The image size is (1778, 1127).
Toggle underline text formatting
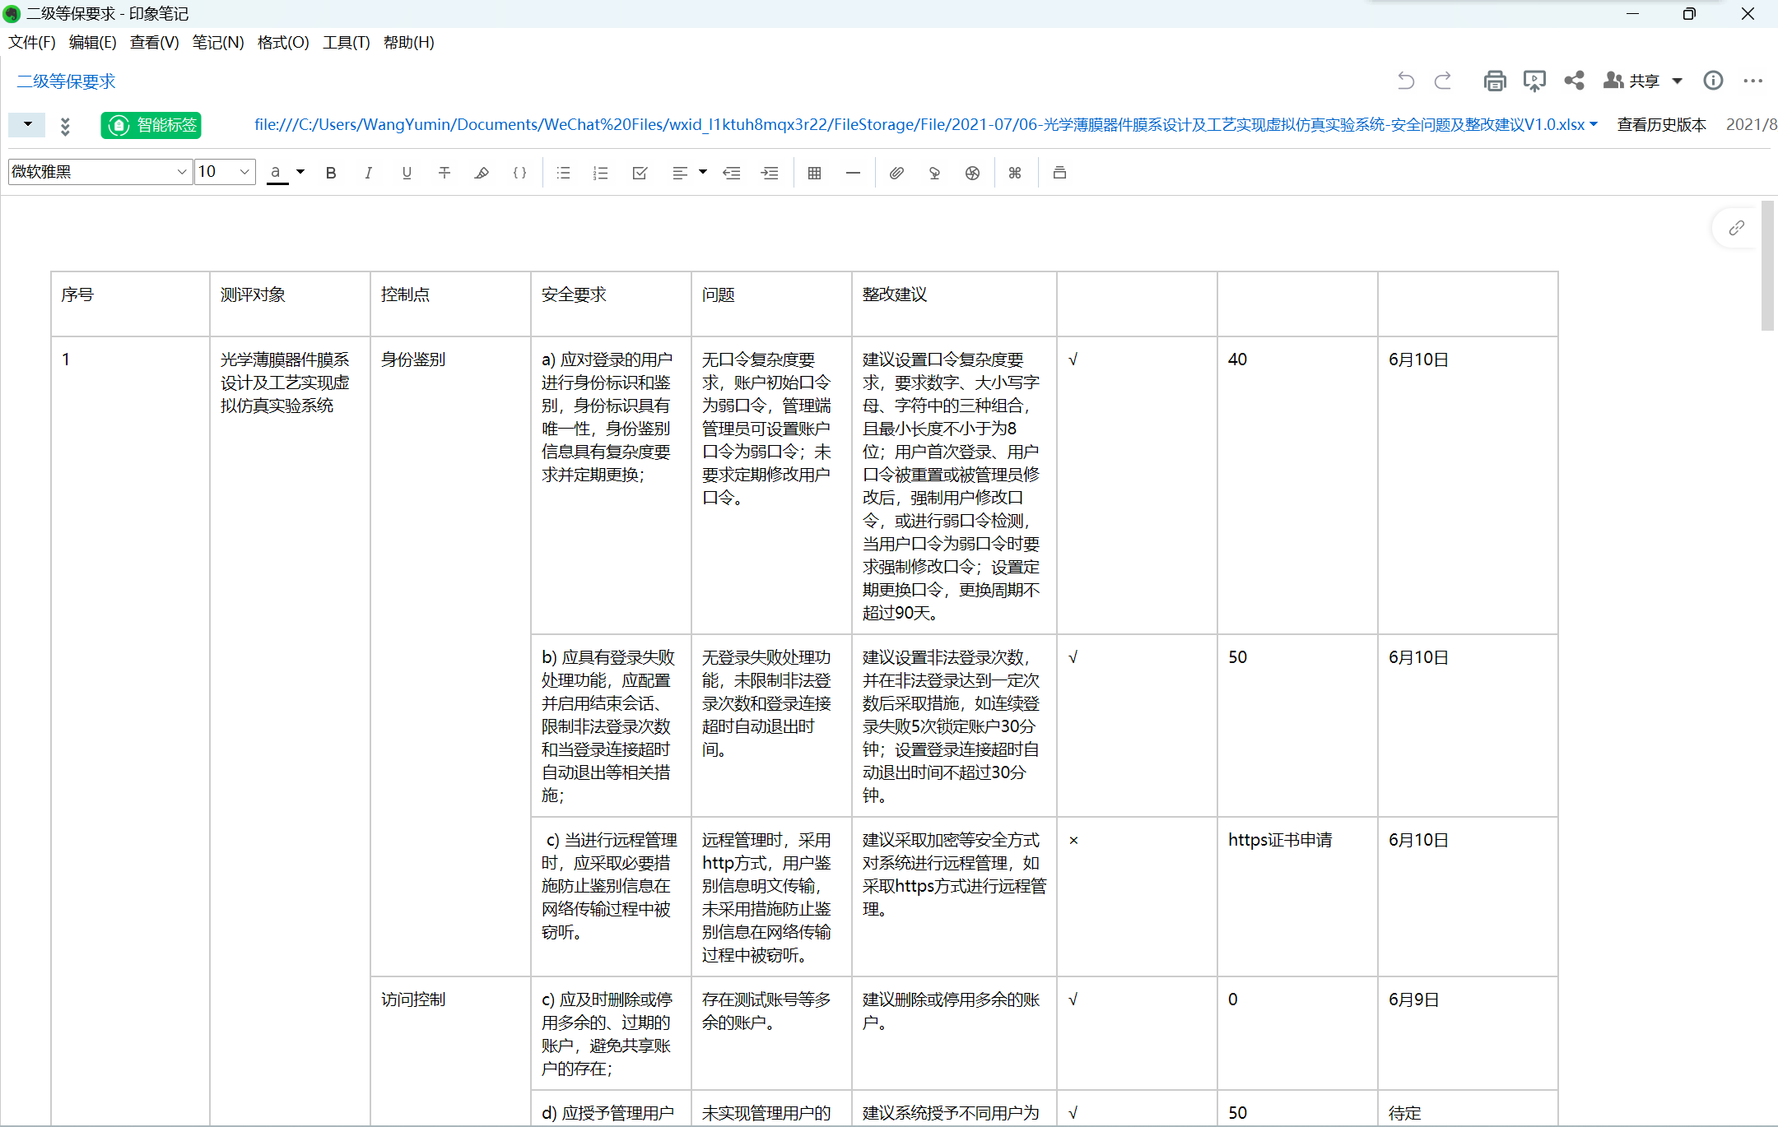click(407, 173)
